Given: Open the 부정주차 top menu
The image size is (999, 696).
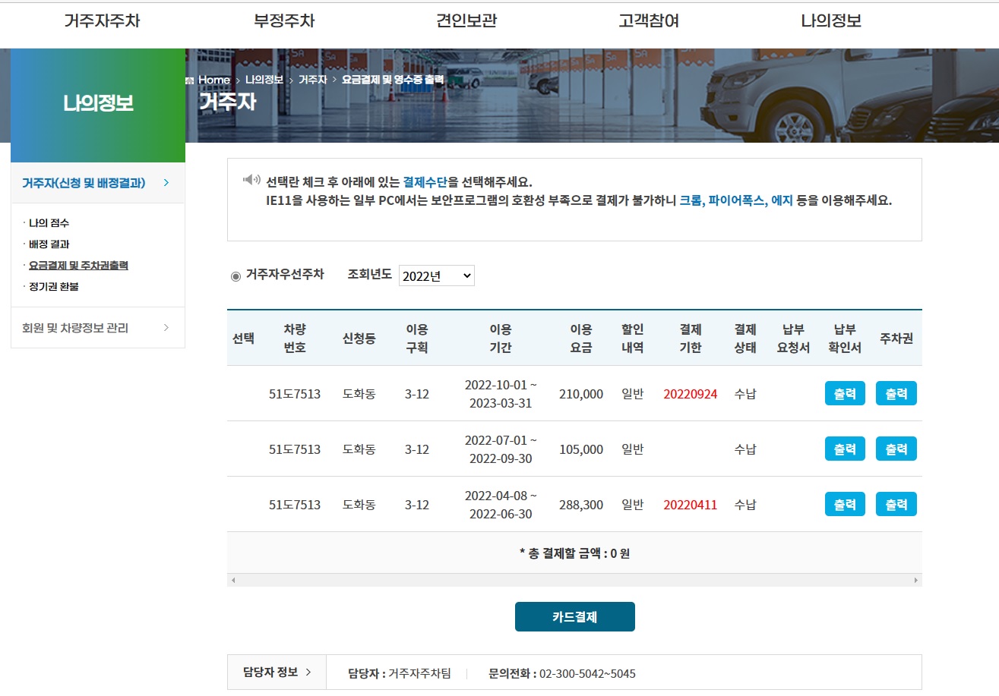Looking at the screenshot, I should (284, 21).
